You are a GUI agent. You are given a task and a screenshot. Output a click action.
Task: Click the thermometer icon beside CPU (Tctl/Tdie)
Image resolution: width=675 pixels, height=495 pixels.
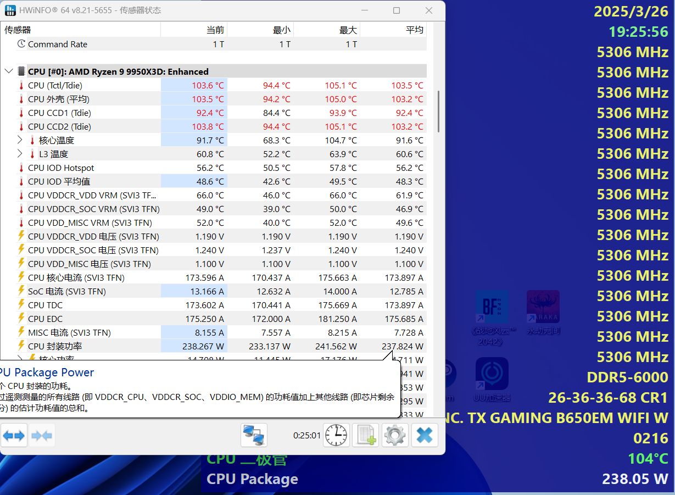[20, 85]
